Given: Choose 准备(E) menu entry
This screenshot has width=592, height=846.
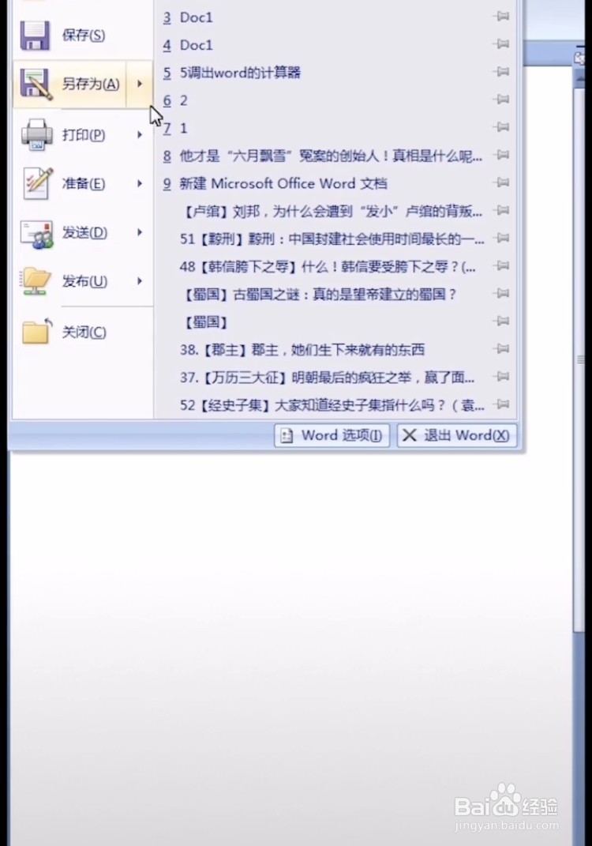Looking at the screenshot, I should (83, 183).
